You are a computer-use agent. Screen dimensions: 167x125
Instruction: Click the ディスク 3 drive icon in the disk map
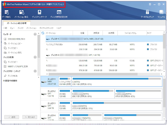tap(44, 106)
